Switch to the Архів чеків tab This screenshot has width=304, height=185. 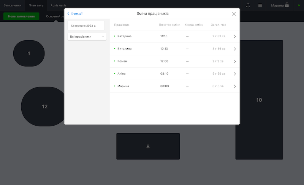point(59,5)
